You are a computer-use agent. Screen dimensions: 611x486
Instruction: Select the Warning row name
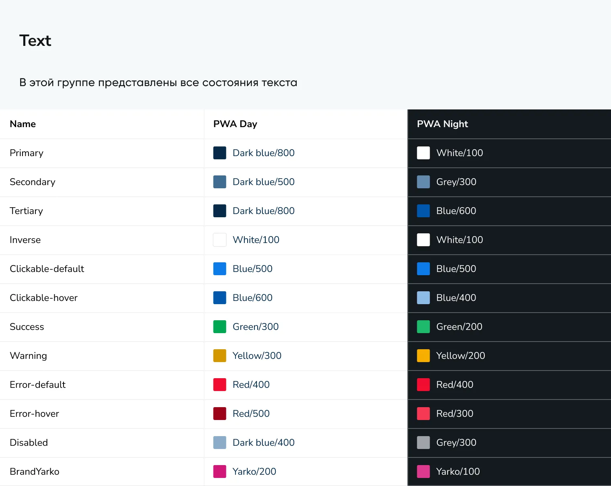(x=29, y=356)
